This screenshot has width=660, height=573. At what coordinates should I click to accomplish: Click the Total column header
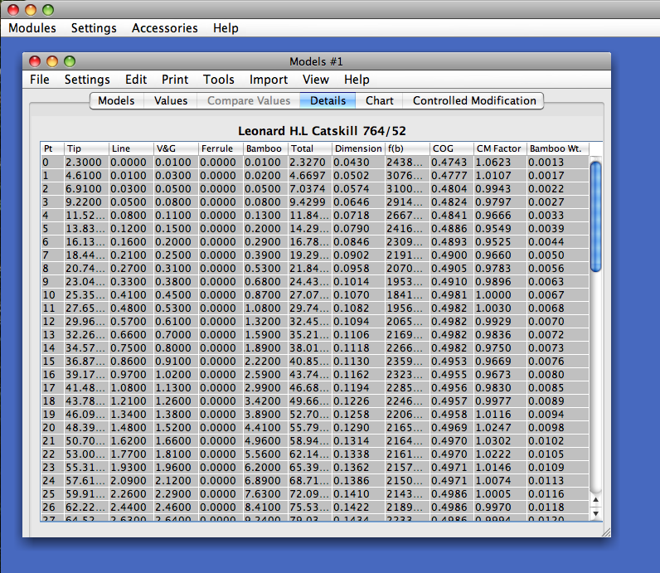[310, 148]
